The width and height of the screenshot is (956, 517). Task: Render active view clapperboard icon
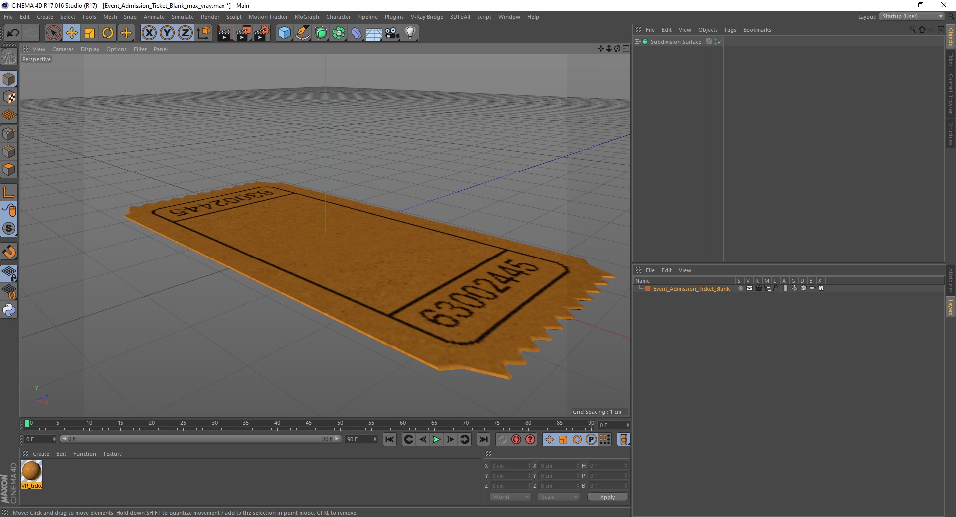225,33
